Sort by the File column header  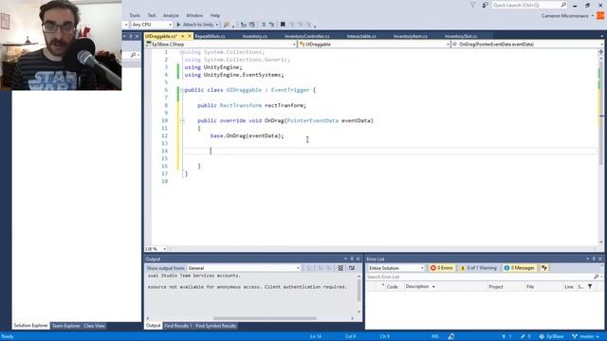point(530,286)
